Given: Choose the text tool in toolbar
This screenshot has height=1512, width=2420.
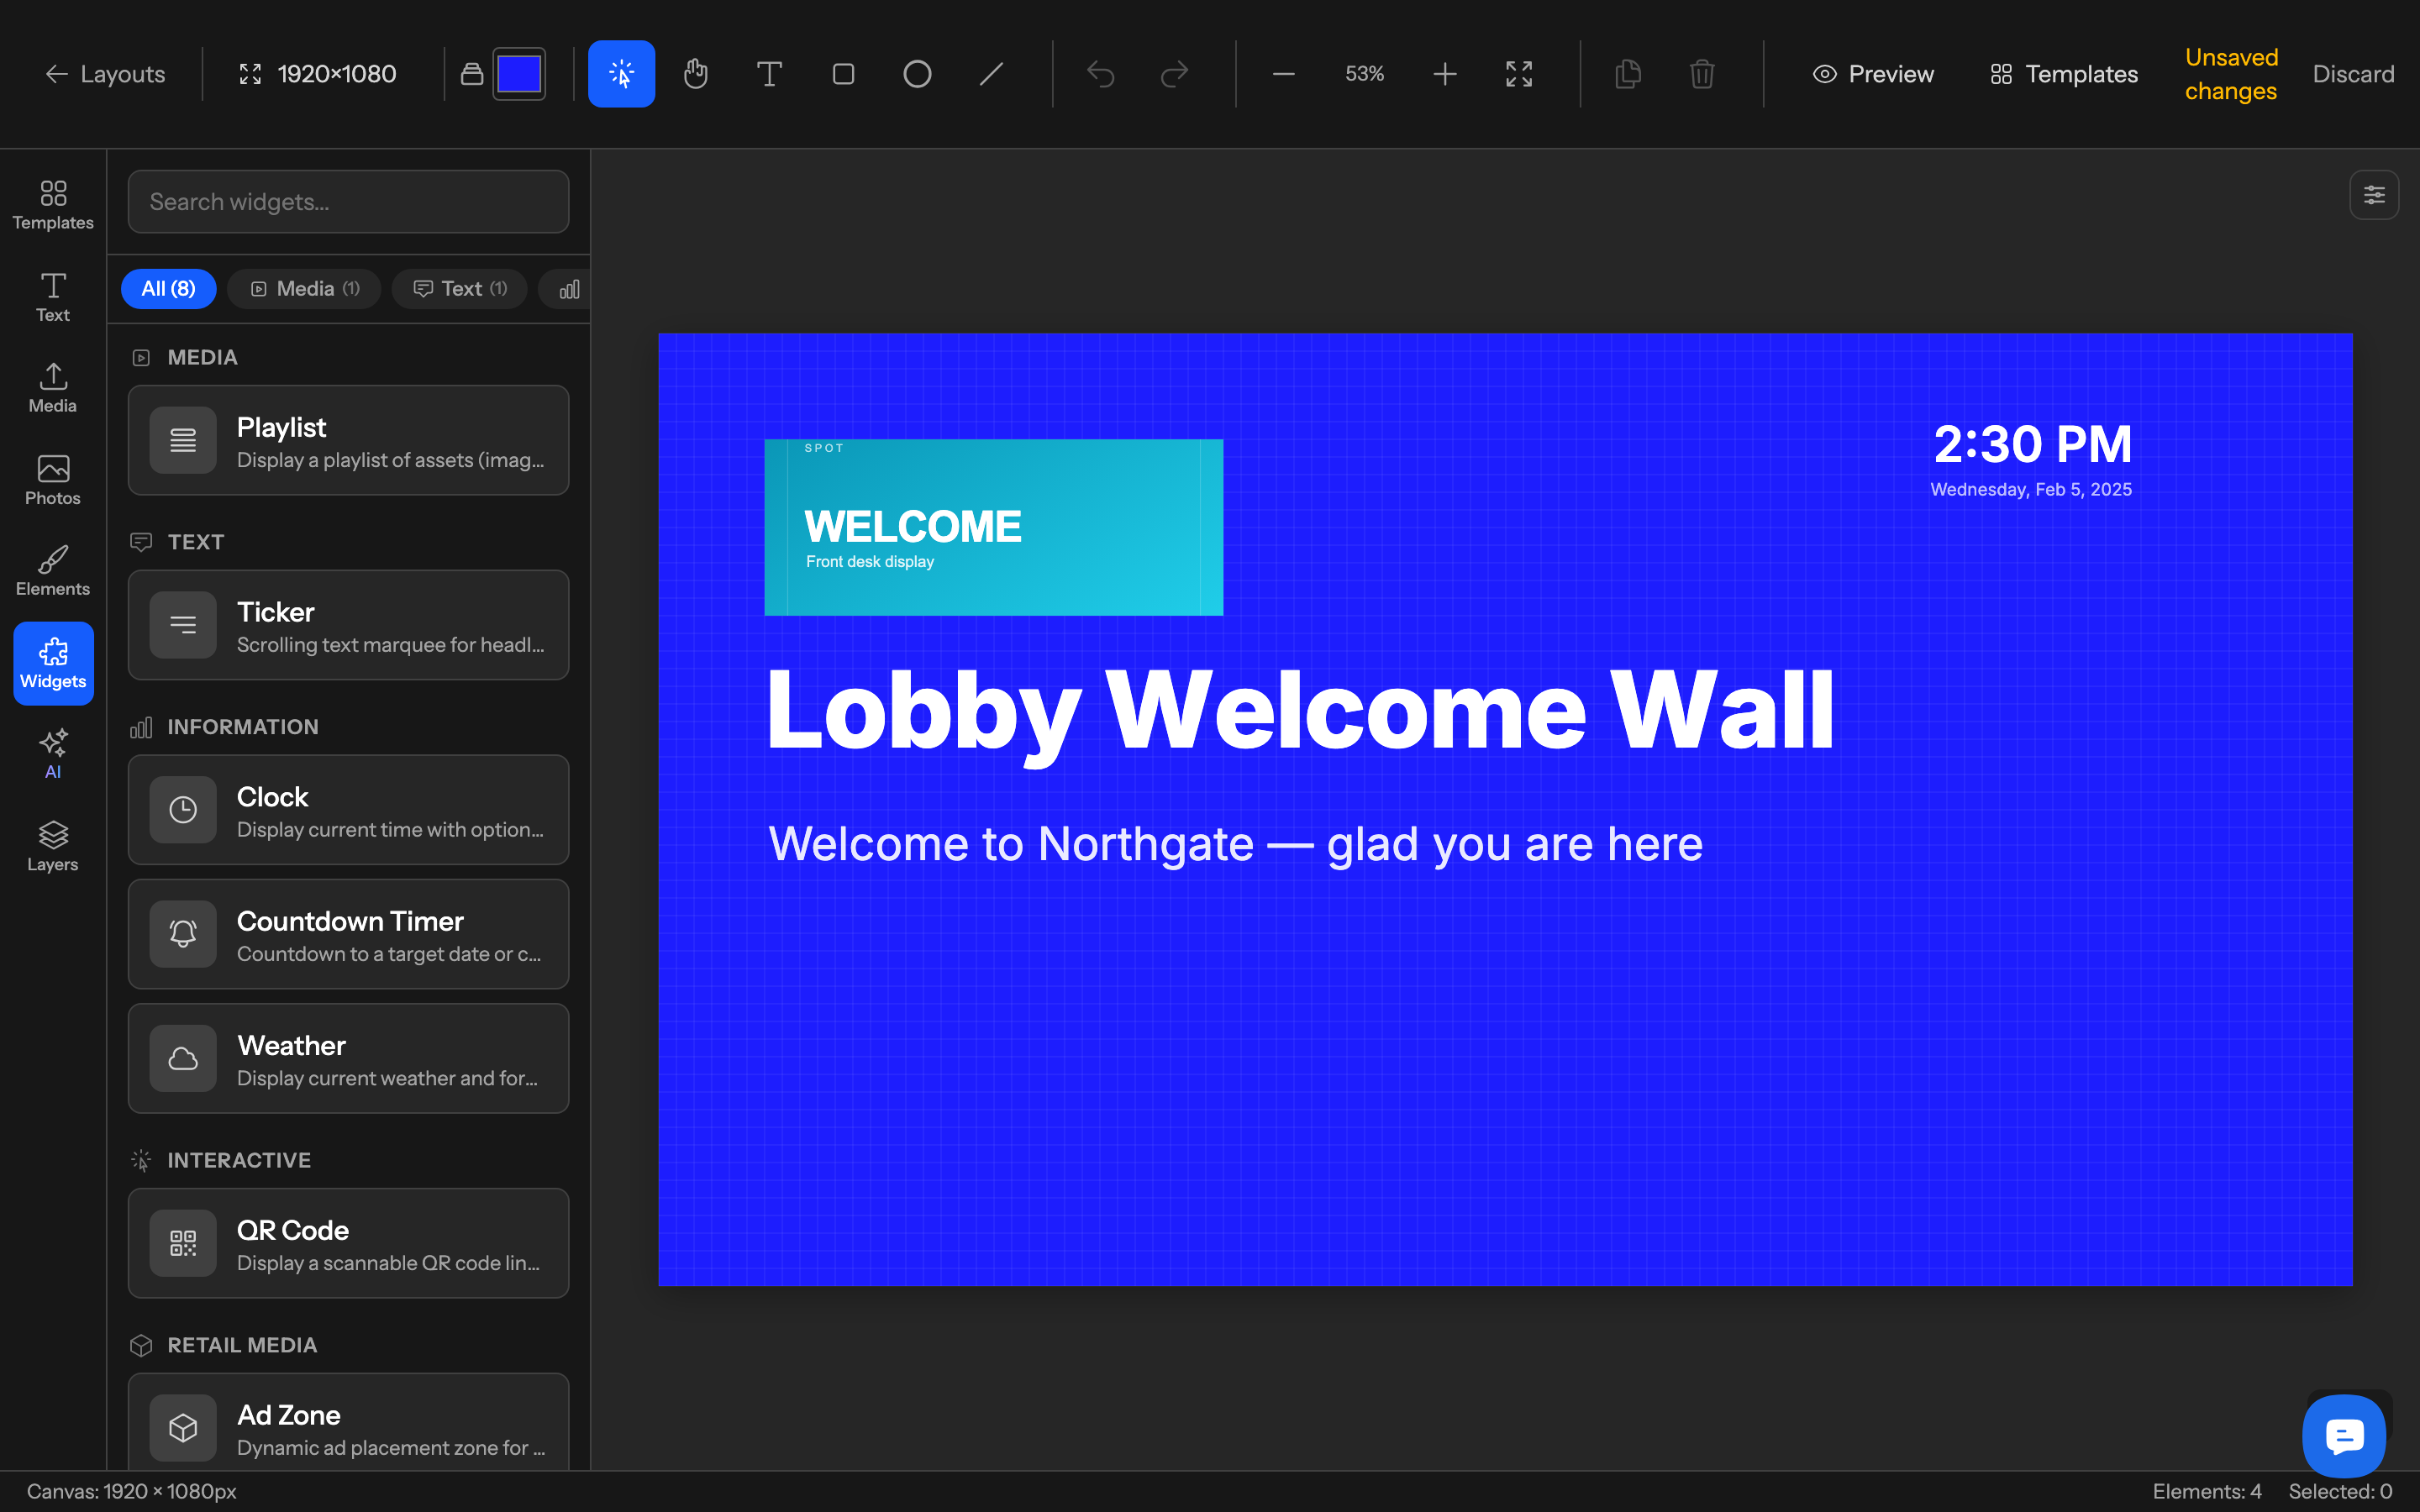Looking at the screenshot, I should pyautogui.click(x=769, y=74).
